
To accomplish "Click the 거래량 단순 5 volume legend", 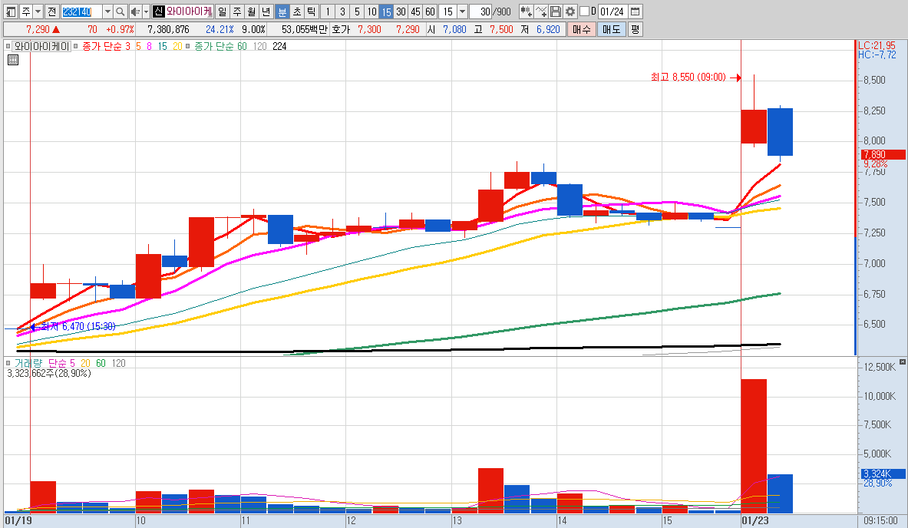I will [x=45, y=363].
